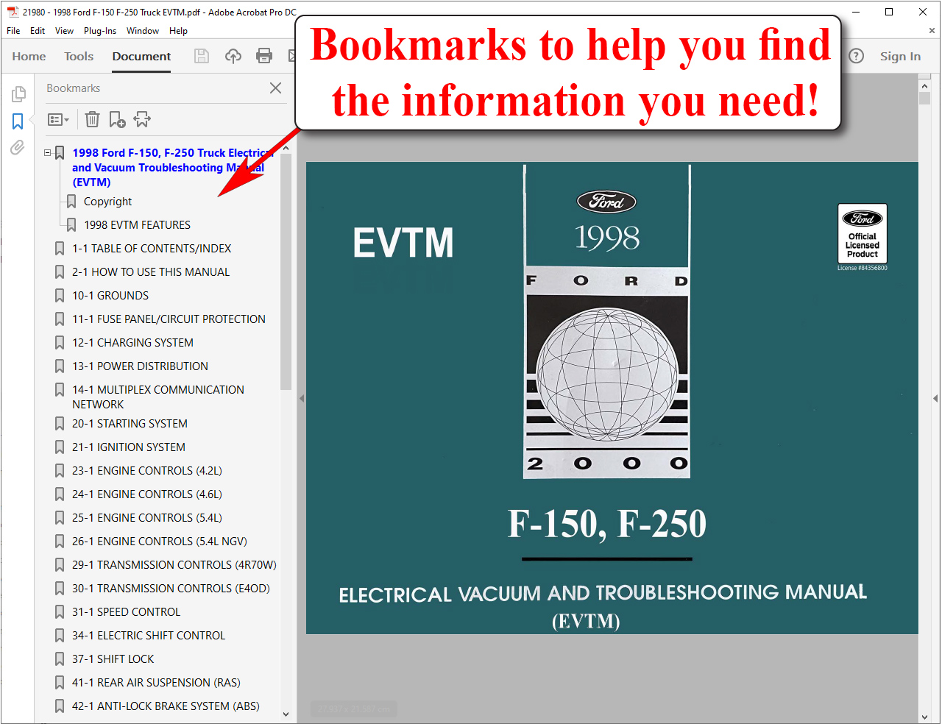The image size is (942, 724).
Task: Click the bookmarks panel scrollbar thumb
Action: coord(286,272)
